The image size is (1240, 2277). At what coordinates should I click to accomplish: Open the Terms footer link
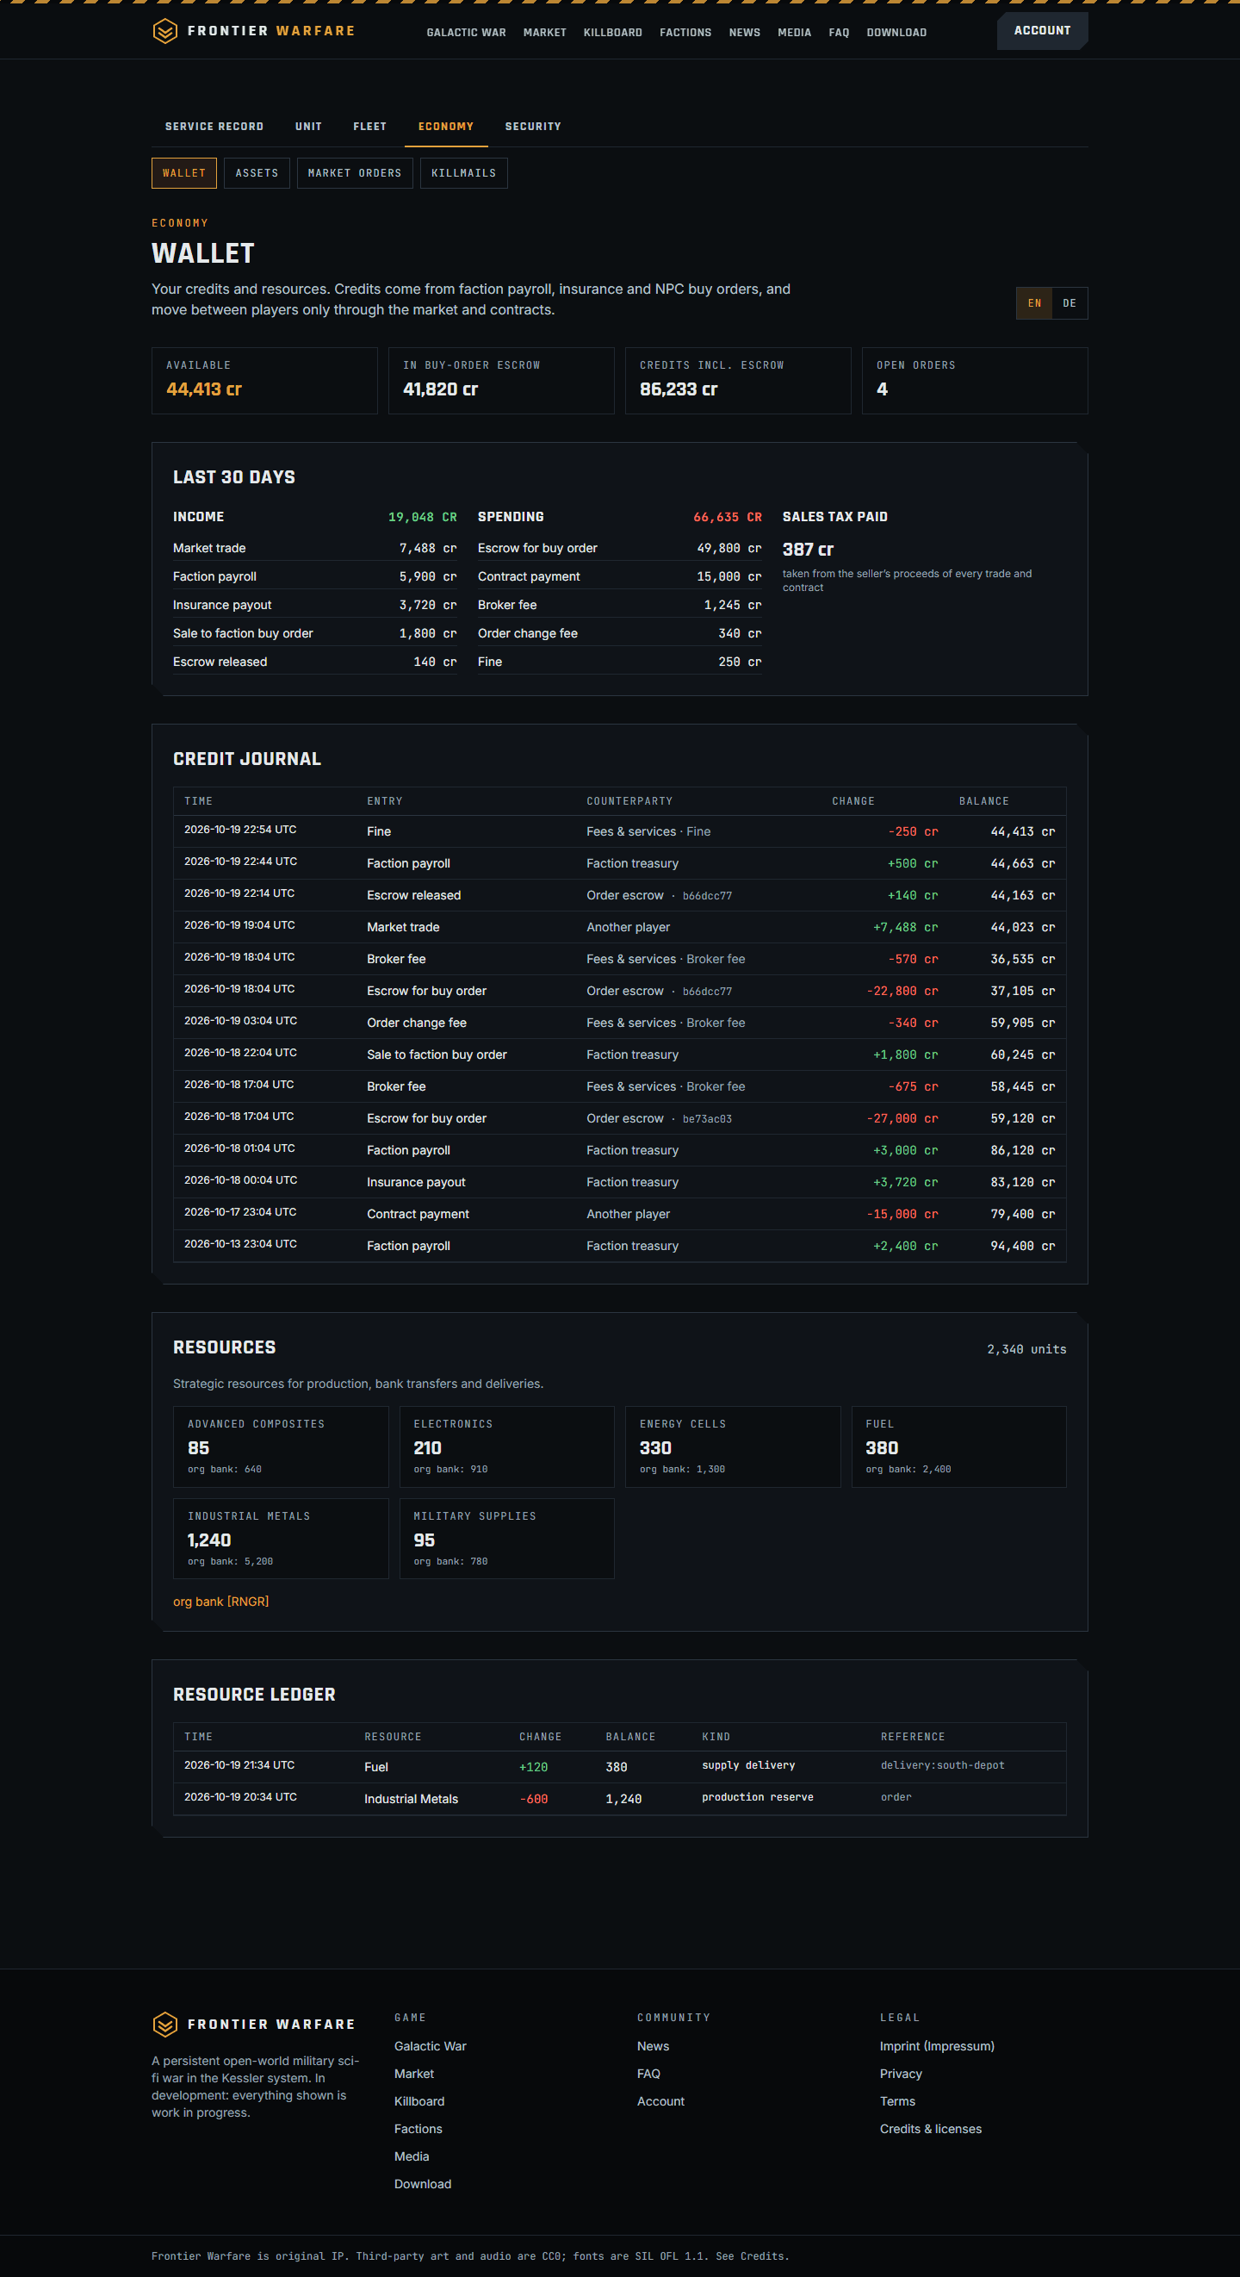(897, 2101)
